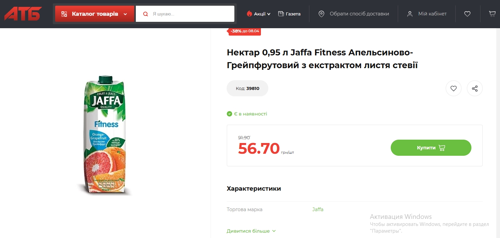Open Мій кабінет account page
The width and height of the screenshot is (500, 238).
[432, 14]
